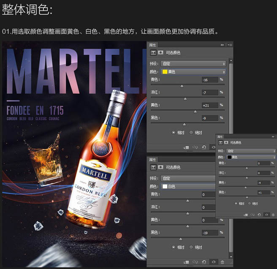Click 黑色 value field showing -19
This screenshot has height=269, width=277.
[210, 233]
